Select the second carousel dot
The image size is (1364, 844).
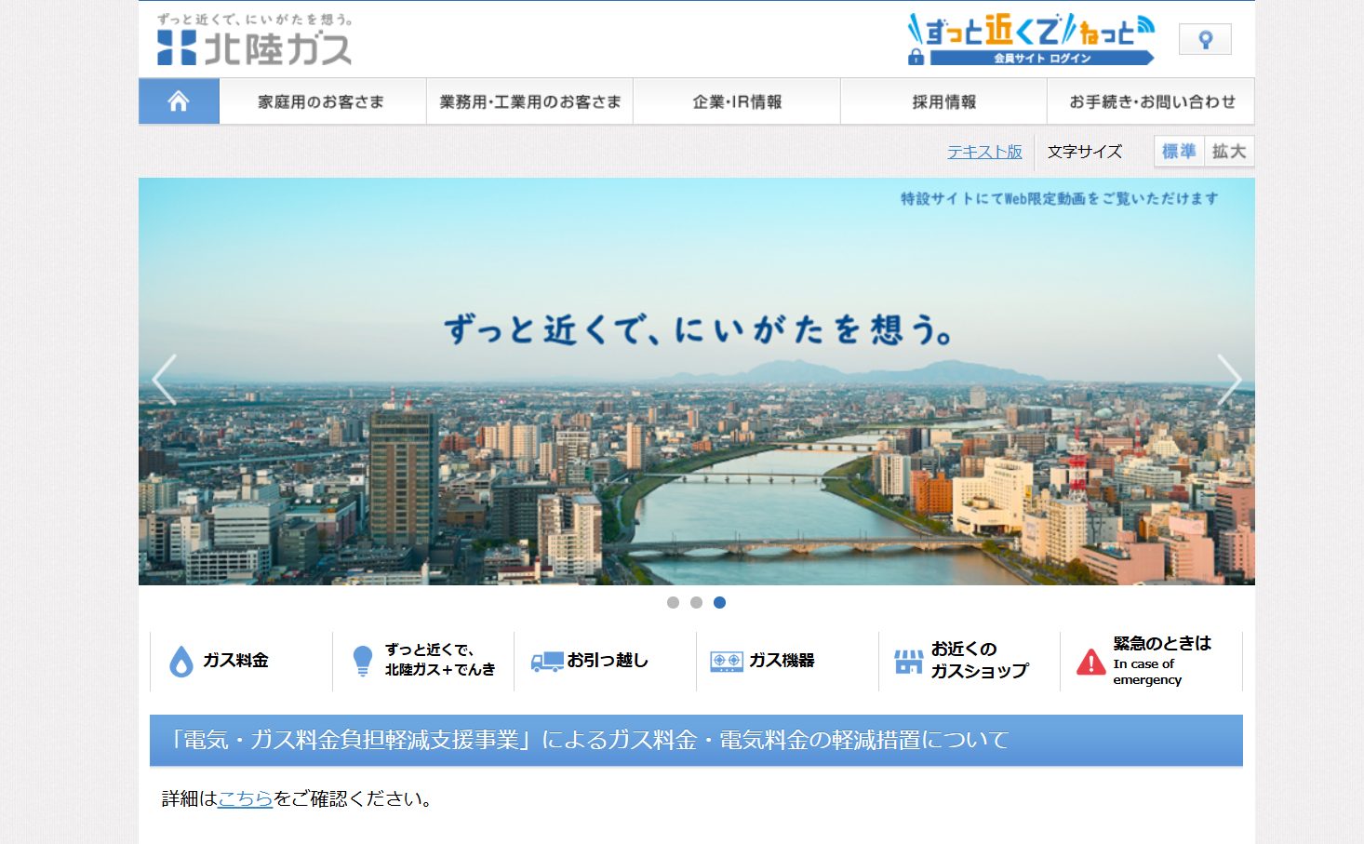click(x=696, y=602)
